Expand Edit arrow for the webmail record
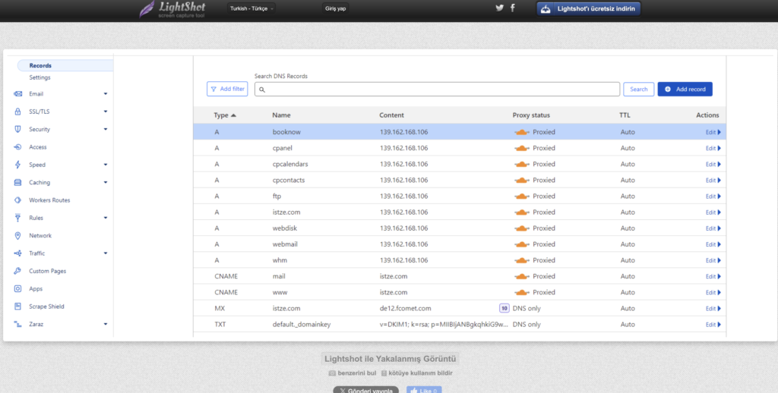 pos(719,244)
